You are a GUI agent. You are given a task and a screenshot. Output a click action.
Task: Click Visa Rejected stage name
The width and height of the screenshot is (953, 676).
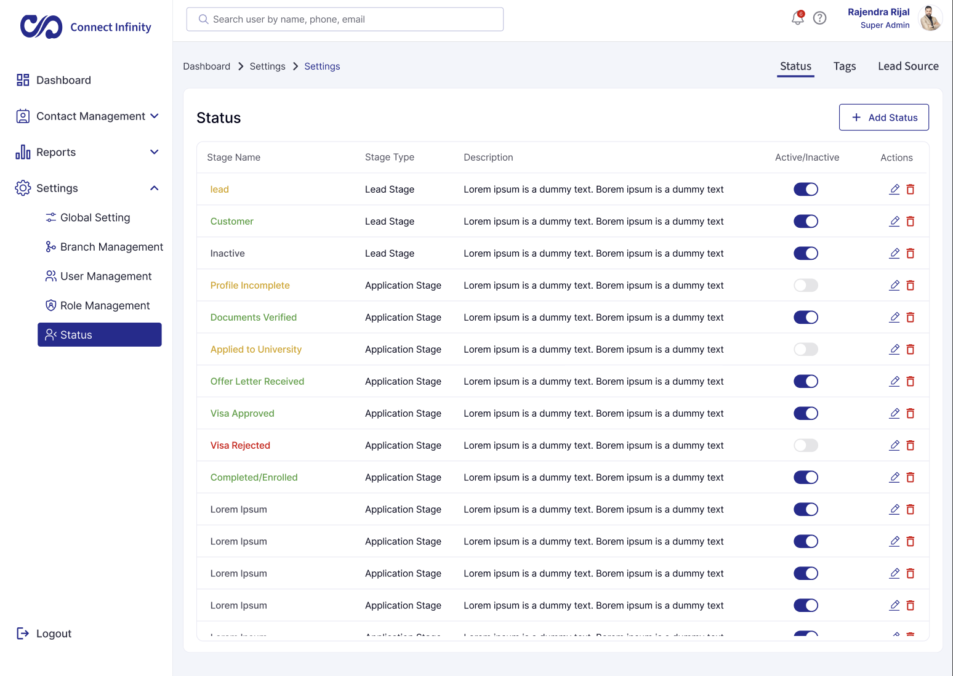(240, 445)
